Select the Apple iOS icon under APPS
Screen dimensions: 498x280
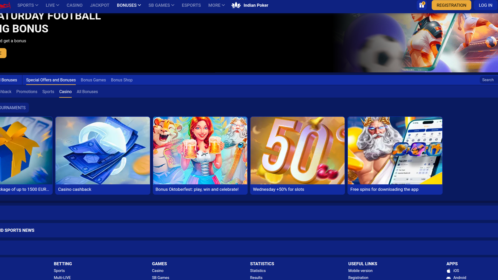[x=449, y=270]
